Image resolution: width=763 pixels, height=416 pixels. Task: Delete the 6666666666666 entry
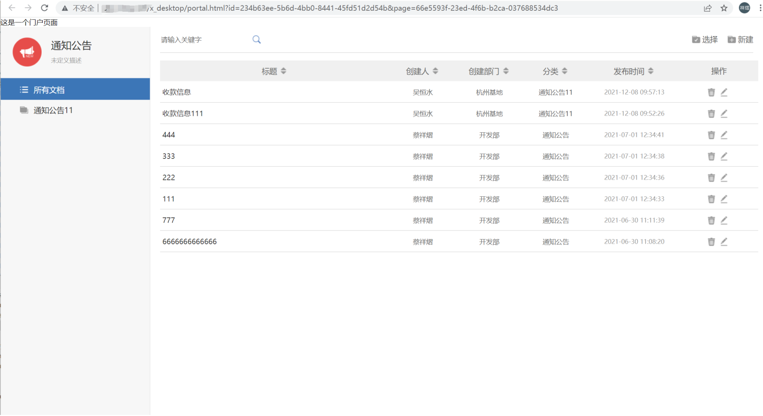pos(711,242)
